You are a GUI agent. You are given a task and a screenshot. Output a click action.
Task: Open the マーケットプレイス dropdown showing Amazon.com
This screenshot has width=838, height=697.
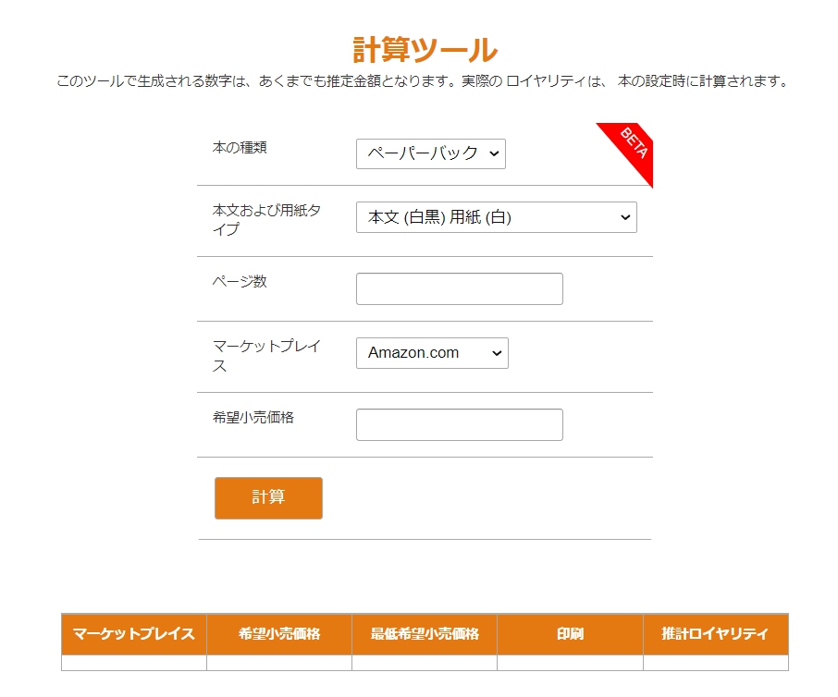[x=432, y=353]
